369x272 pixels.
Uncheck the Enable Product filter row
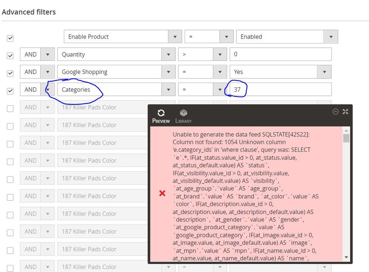point(10,38)
